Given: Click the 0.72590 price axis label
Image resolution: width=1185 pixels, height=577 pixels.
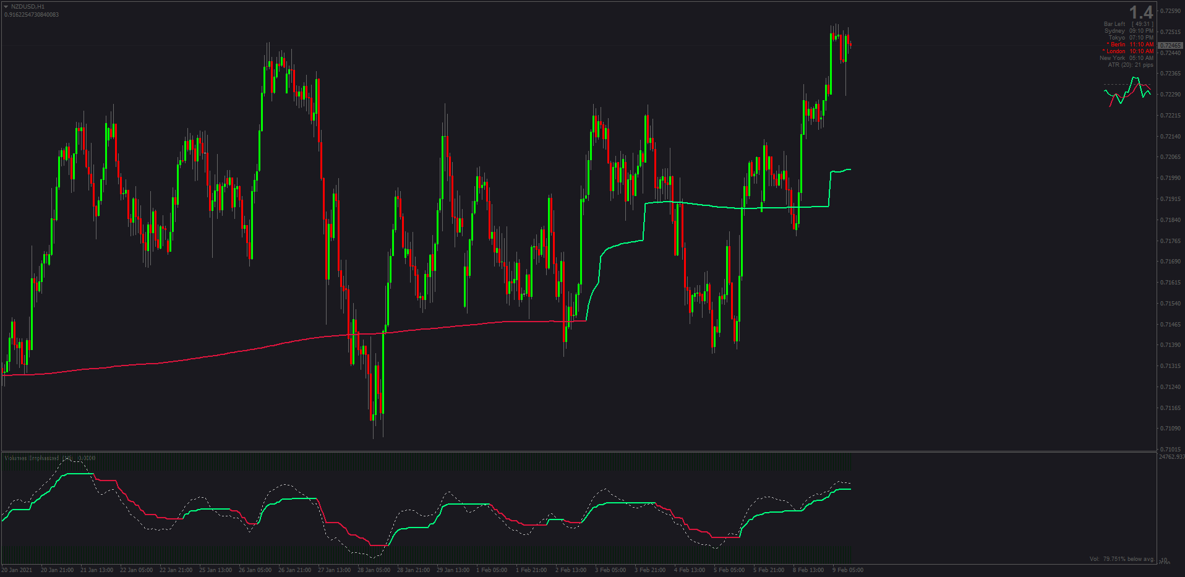Looking at the screenshot, I should [1171, 11].
